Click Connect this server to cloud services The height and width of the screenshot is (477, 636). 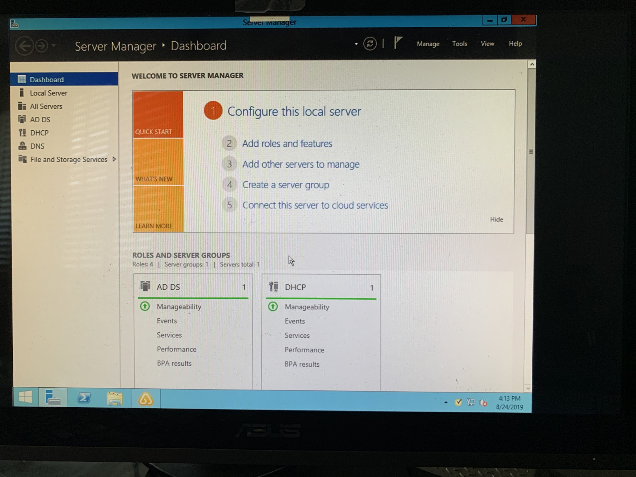315,205
